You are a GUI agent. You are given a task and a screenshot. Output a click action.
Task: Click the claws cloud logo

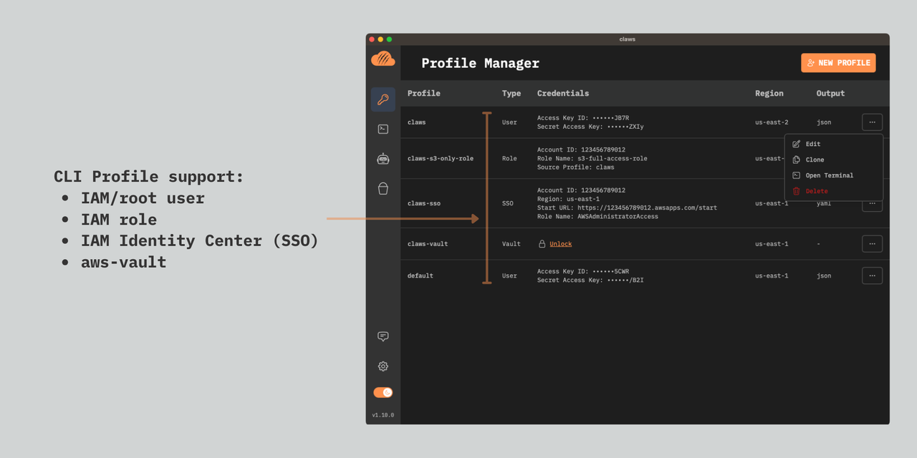(x=383, y=59)
